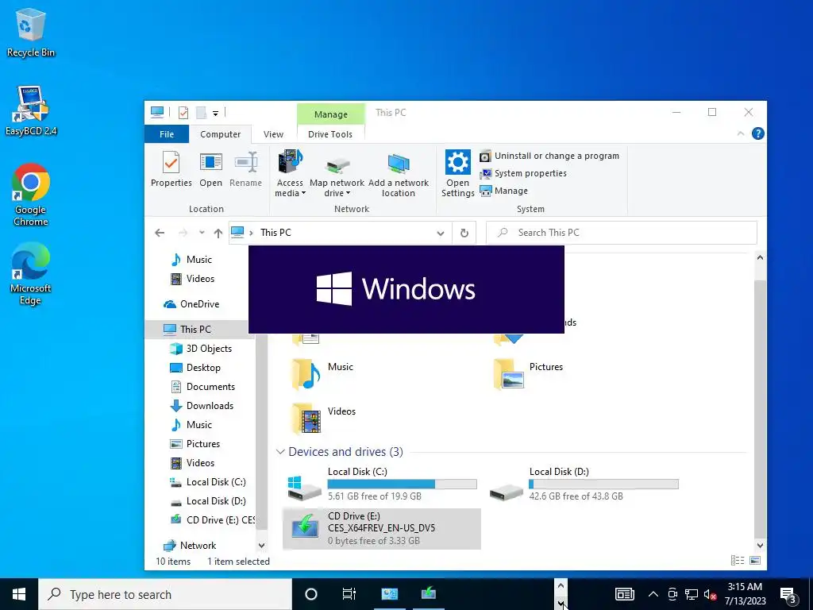This screenshot has height=610, width=813.
Task: Click the main pane scroll up arrow
Action: (x=760, y=258)
